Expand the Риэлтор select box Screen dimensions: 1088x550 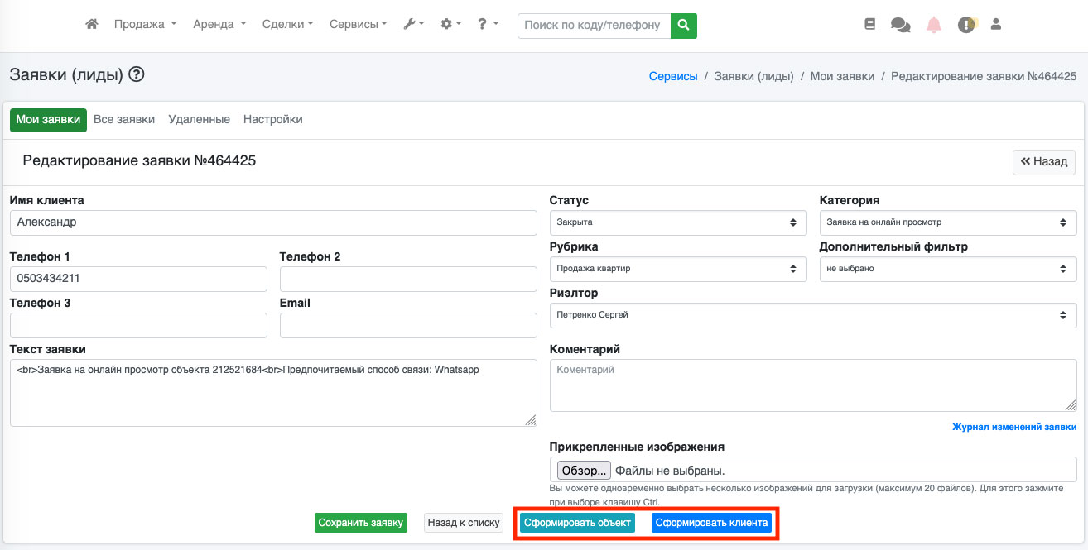tap(812, 315)
